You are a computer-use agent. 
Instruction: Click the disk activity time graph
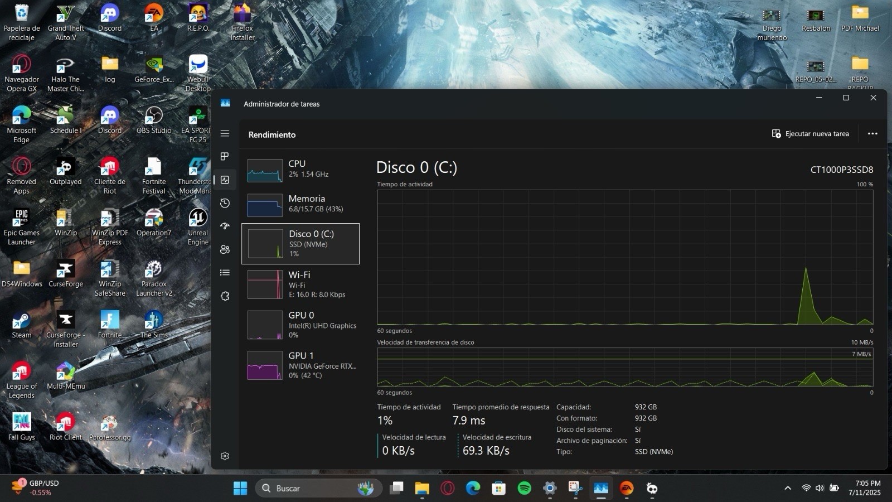coord(625,257)
